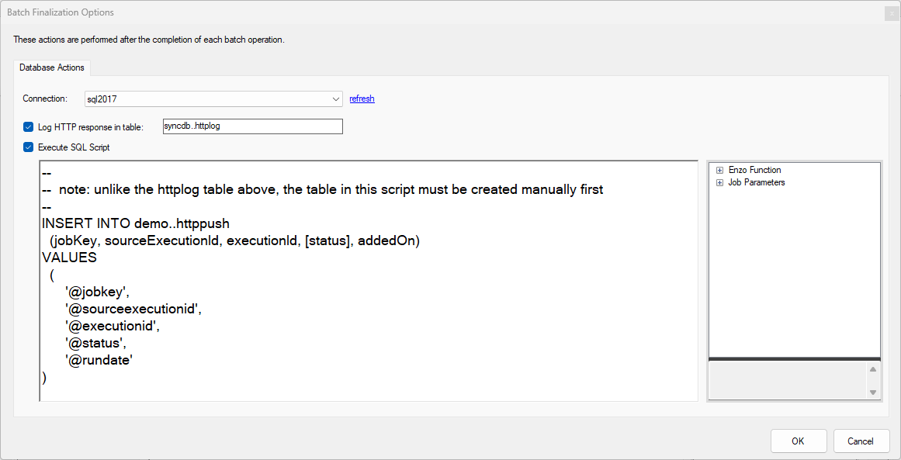Confirm with the OK button
Image resolution: width=901 pixels, height=460 pixels.
(799, 441)
